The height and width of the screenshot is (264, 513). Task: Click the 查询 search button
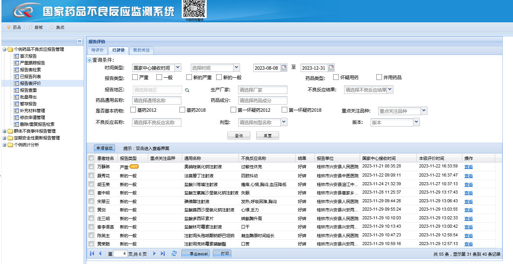tap(239, 136)
